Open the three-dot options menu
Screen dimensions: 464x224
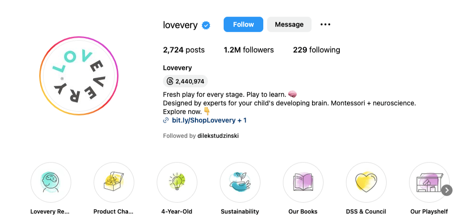click(x=325, y=24)
